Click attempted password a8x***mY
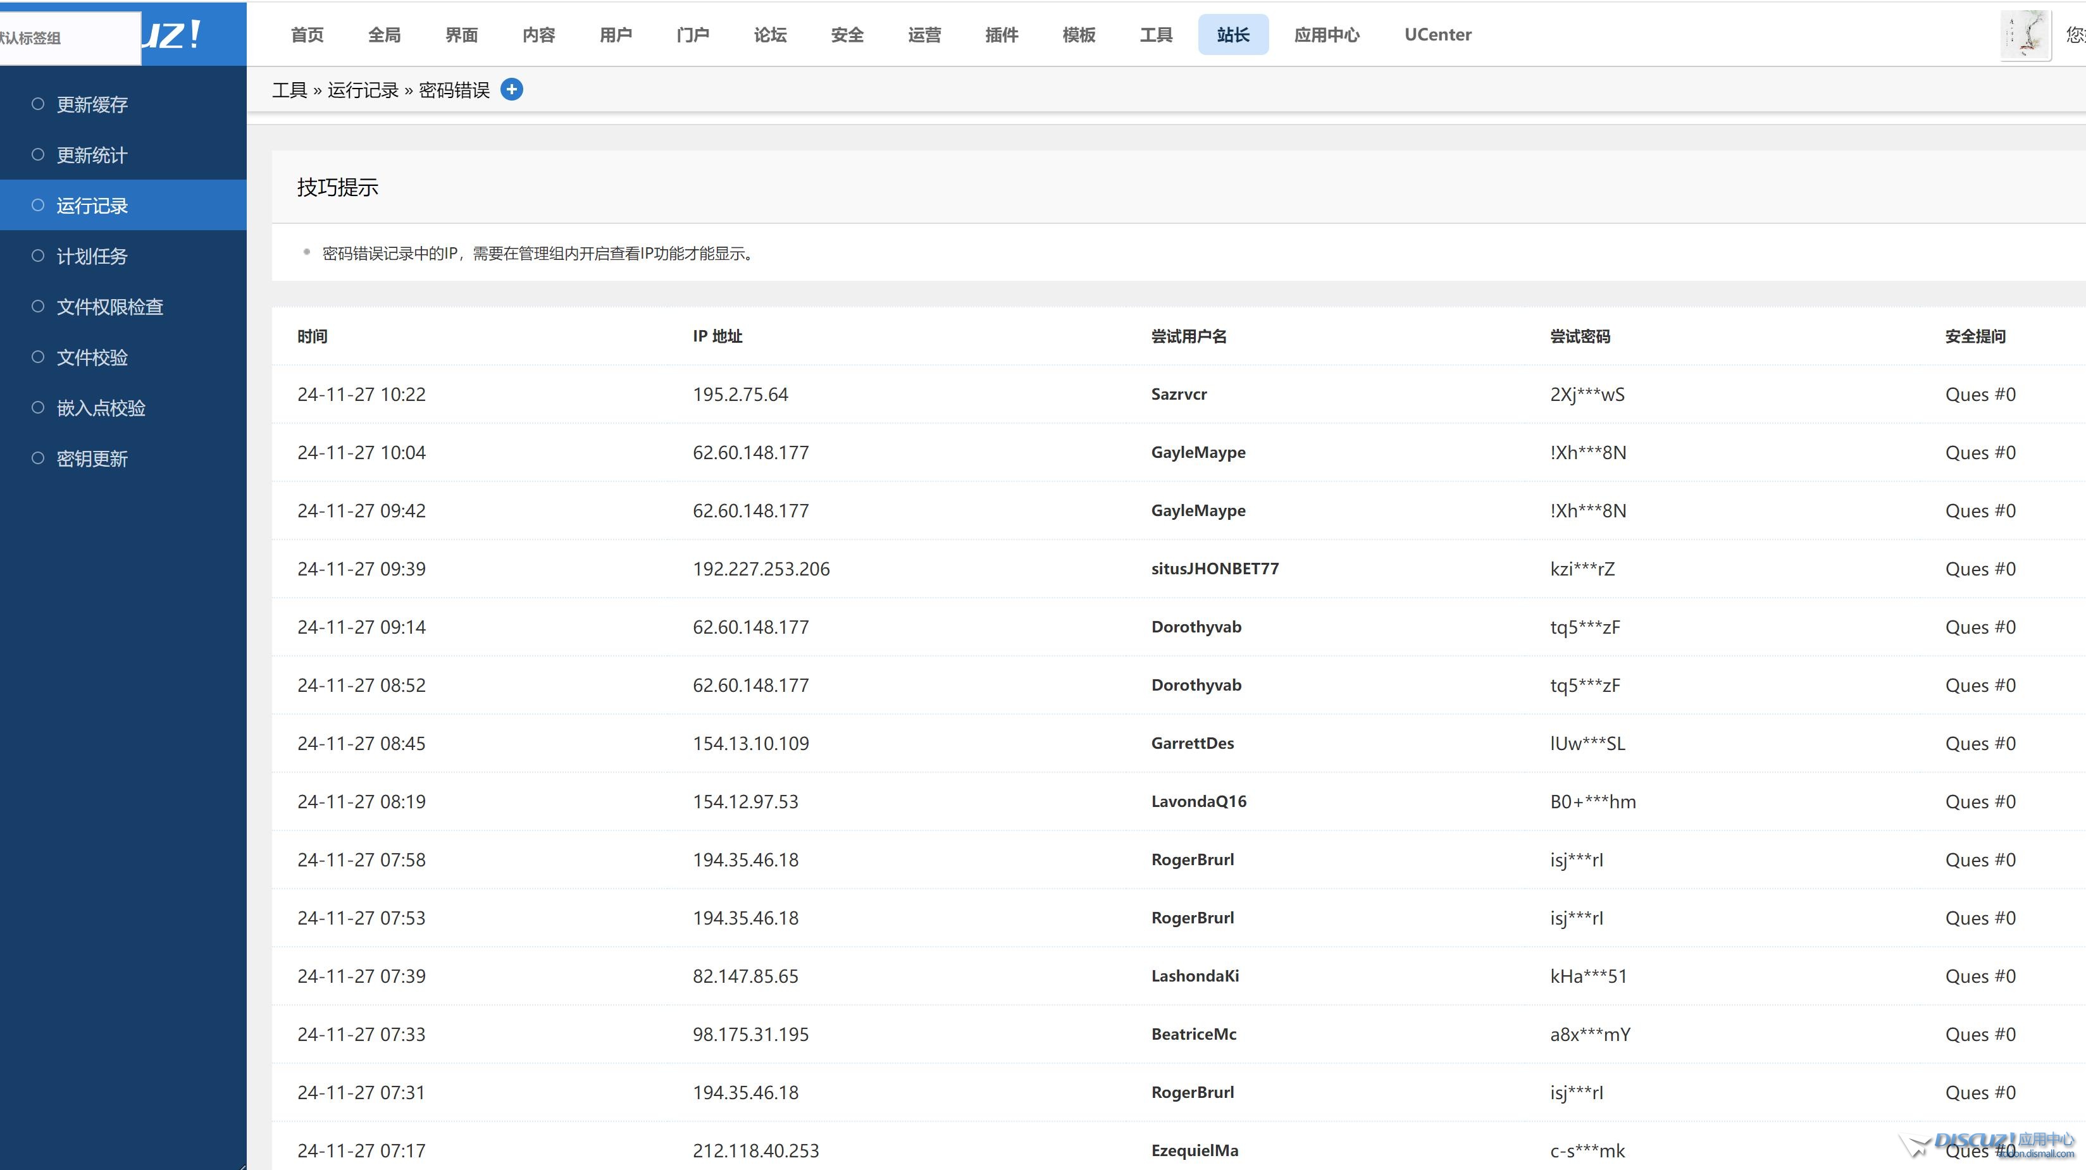The image size is (2086, 1170). 1591,1034
